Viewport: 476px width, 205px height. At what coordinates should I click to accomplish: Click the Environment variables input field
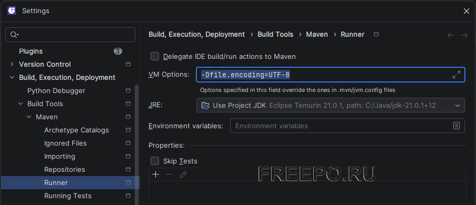click(x=348, y=126)
